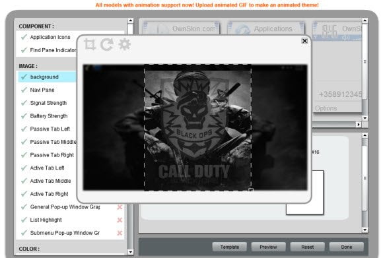Screen dimensions: 383x258
Task: Click the crop selection resize handle
Action: [251, 190]
